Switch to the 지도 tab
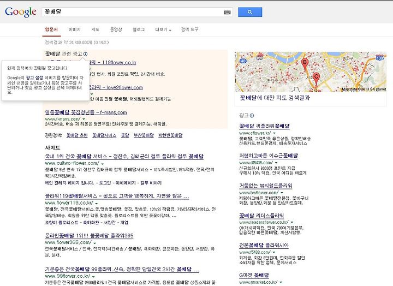393x286 pixels. coord(95,29)
